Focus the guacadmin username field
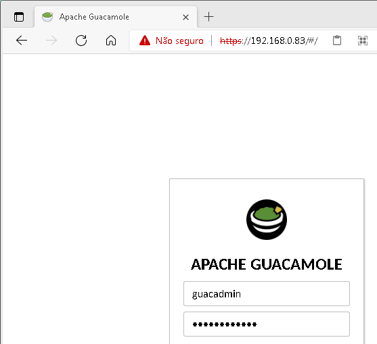This screenshot has width=377, height=344. point(267,293)
